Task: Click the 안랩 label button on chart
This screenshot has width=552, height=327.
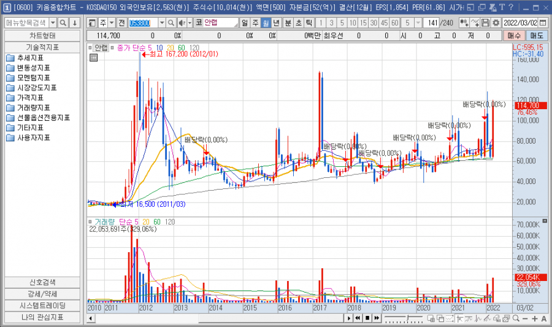Action: (101, 47)
